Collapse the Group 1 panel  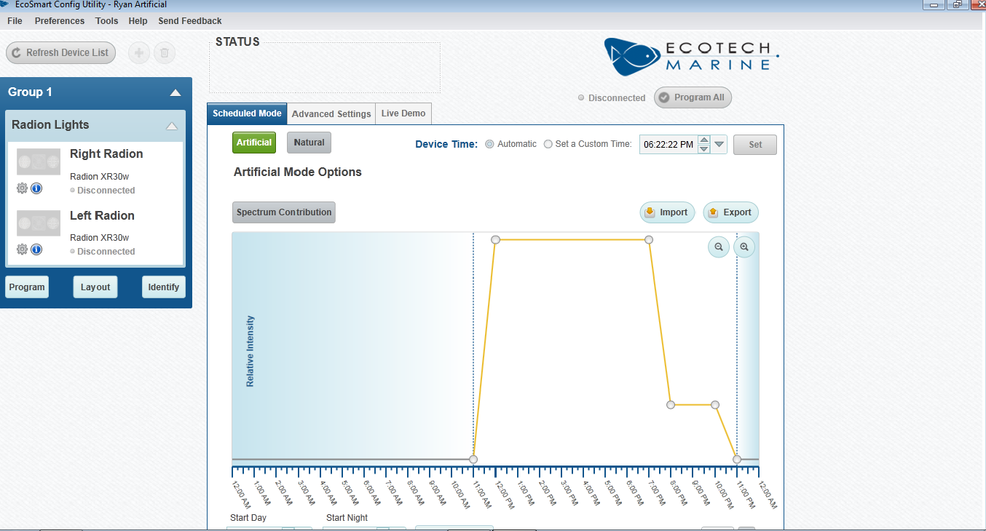pyautogui.click(x=175, y=92)
